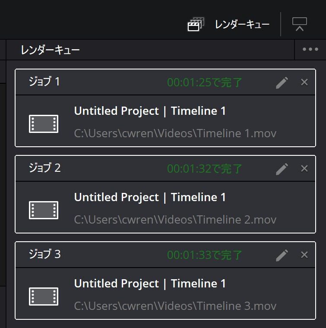This screenshot has height=328, width=326.
Task: Open the render queue three-dots options menu
Action: coord(310,49)
